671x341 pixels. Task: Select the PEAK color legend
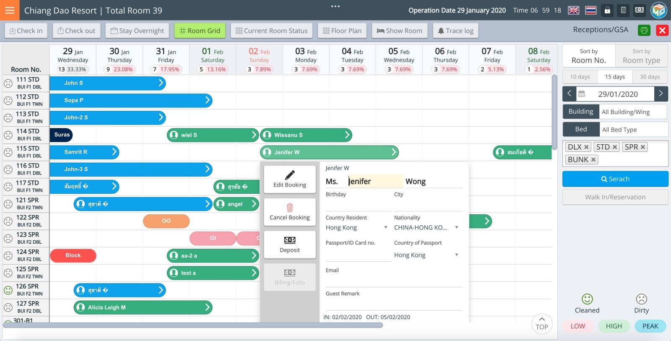[x=650, y=326]
